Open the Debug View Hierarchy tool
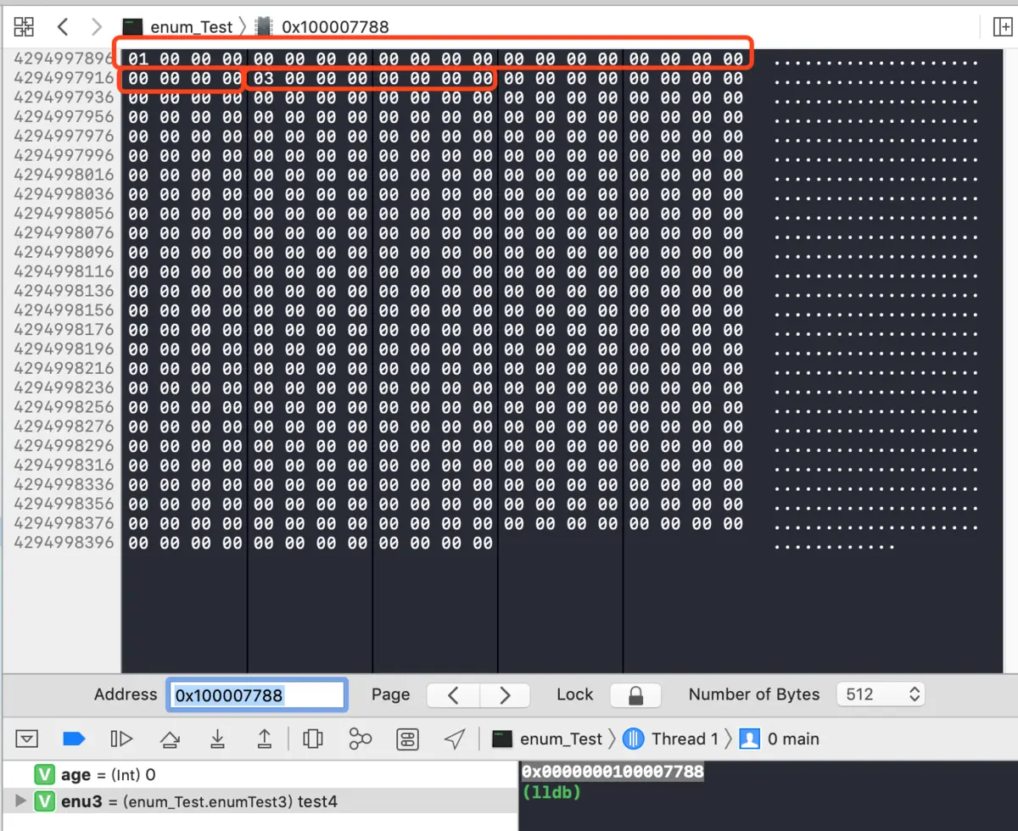Image resolution: width=1018 pixels, height=831 pixels. [x=313, y=739]
